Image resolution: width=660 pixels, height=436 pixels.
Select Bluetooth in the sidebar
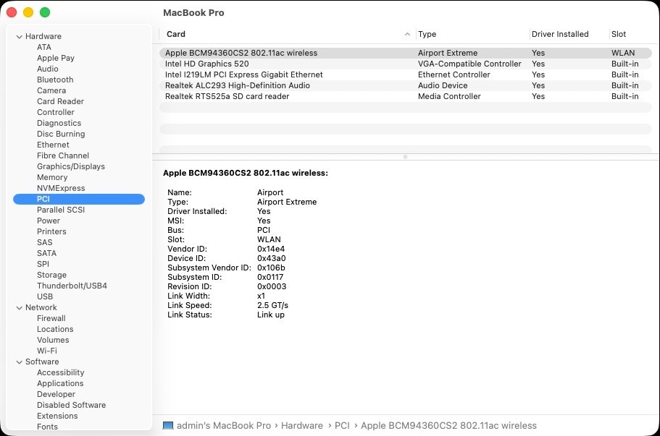[x=55, y=80]
